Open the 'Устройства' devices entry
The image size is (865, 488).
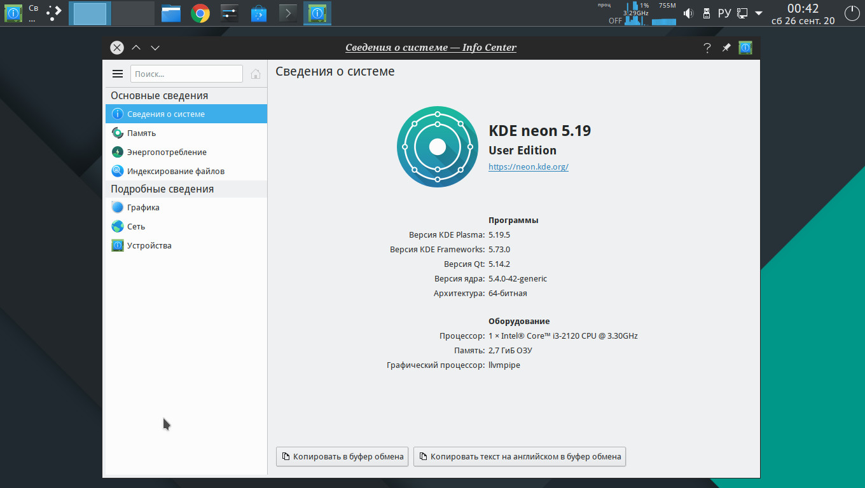(x=186, y=245)
